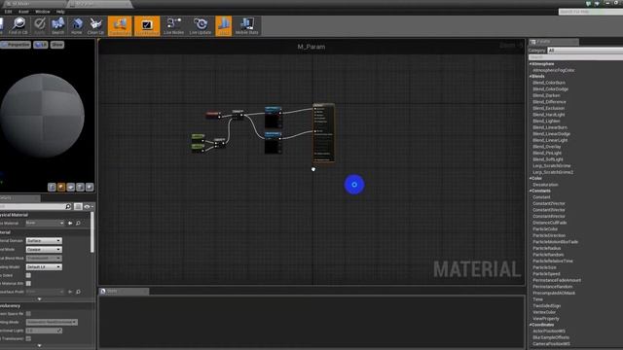Toggle the Screen Space Reflections checkbox

point(28,314)
